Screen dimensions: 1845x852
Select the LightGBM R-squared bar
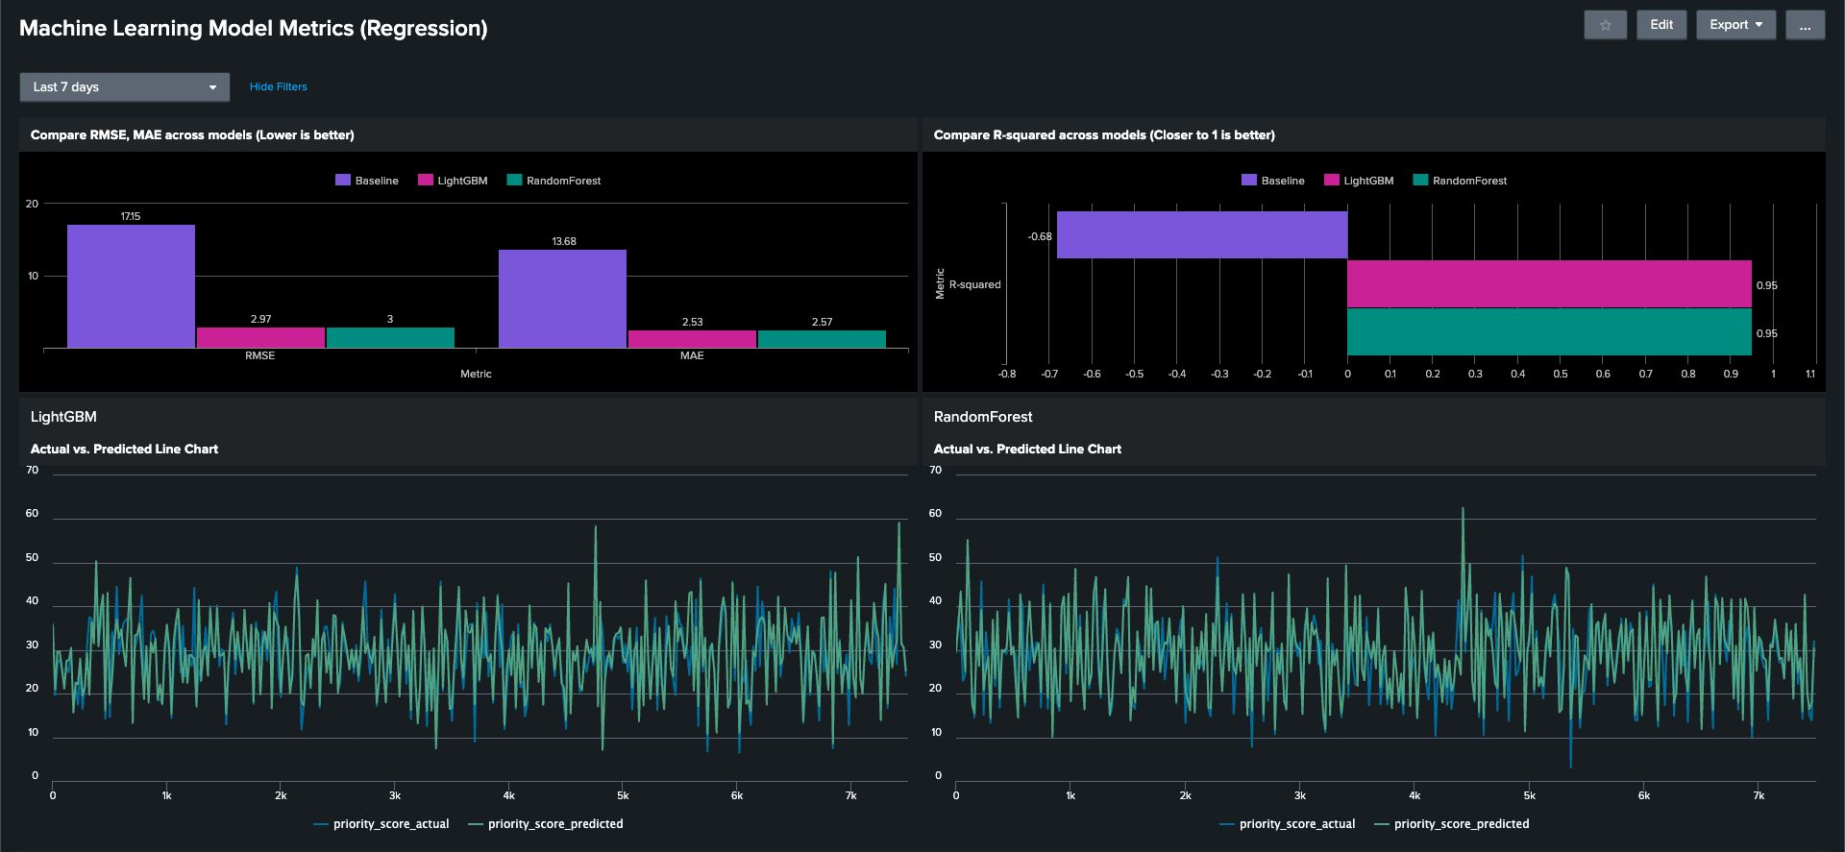pyautogui.click(x=1548, y=284)
